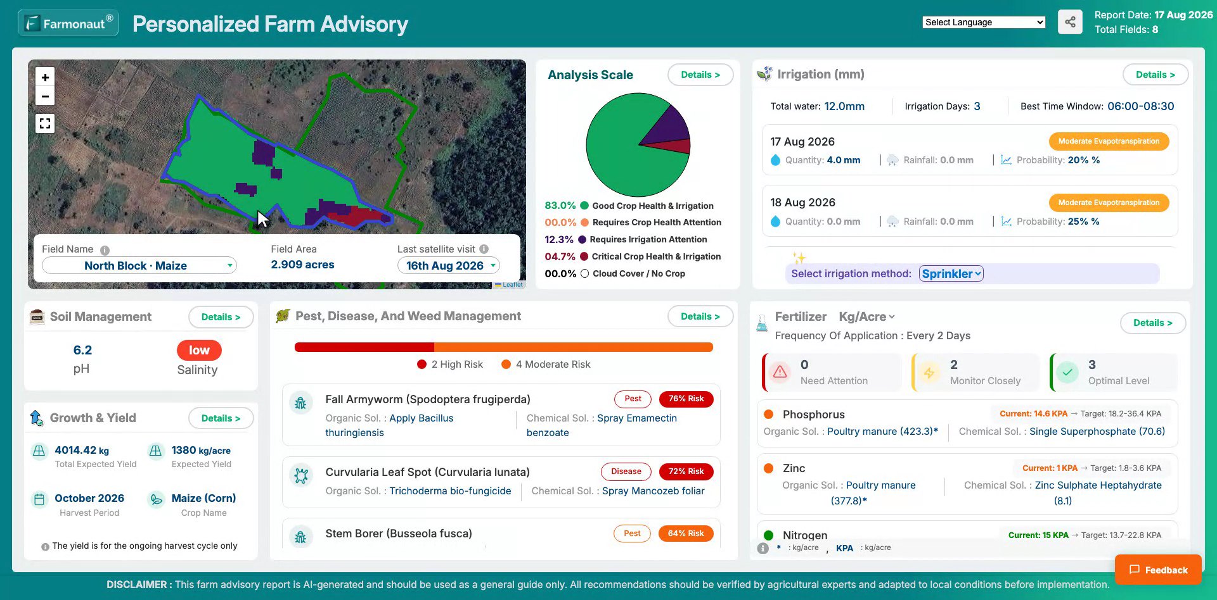Viewport: 1217px width, 600px height.
Task: Open the Select Language dropdown
Action: [984, 22]
